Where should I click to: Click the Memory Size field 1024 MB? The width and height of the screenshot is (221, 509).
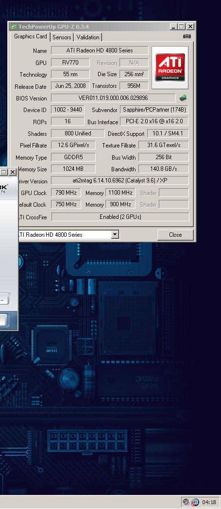[x=73, y=169]
